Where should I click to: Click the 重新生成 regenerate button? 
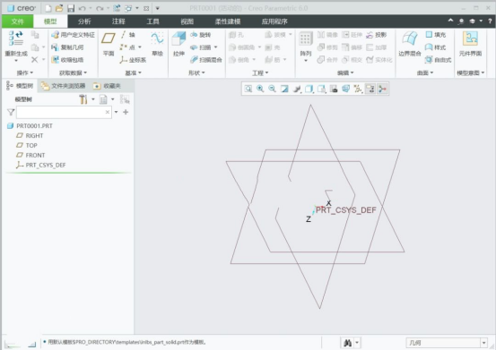coord(16,46)
